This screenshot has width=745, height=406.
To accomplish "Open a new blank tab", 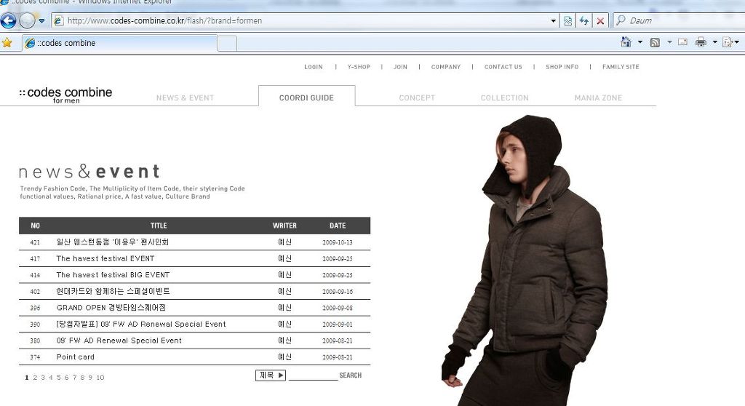I will (228, 43).
